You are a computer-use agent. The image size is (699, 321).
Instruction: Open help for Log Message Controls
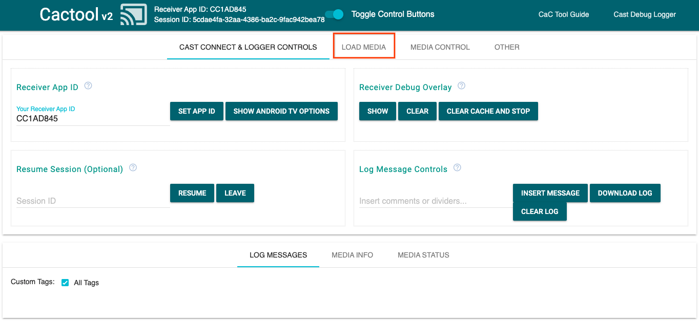coord(457,167)
